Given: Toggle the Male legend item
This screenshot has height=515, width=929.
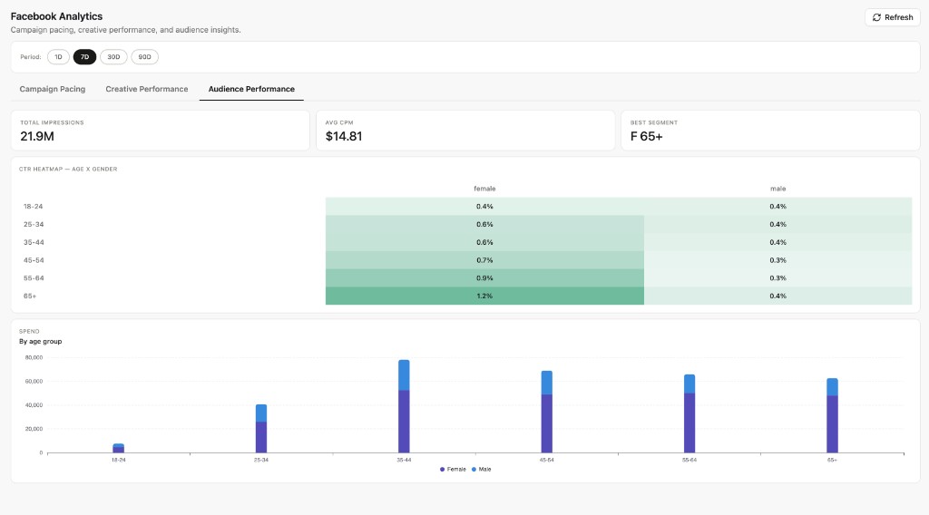Looking at the screenshot, I should click(x=481, y=469).
